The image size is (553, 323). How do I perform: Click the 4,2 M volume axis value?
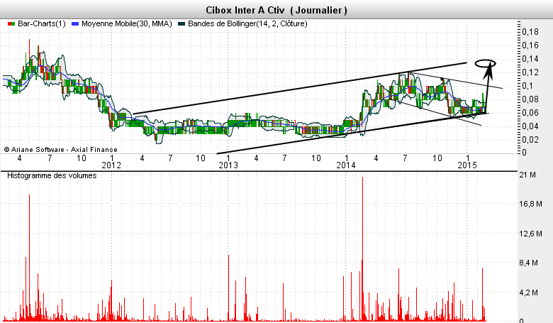pos(529,292)
